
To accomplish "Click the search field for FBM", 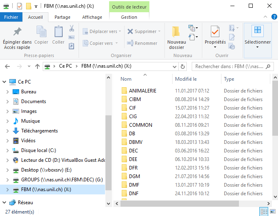I will tap(232, 66).
